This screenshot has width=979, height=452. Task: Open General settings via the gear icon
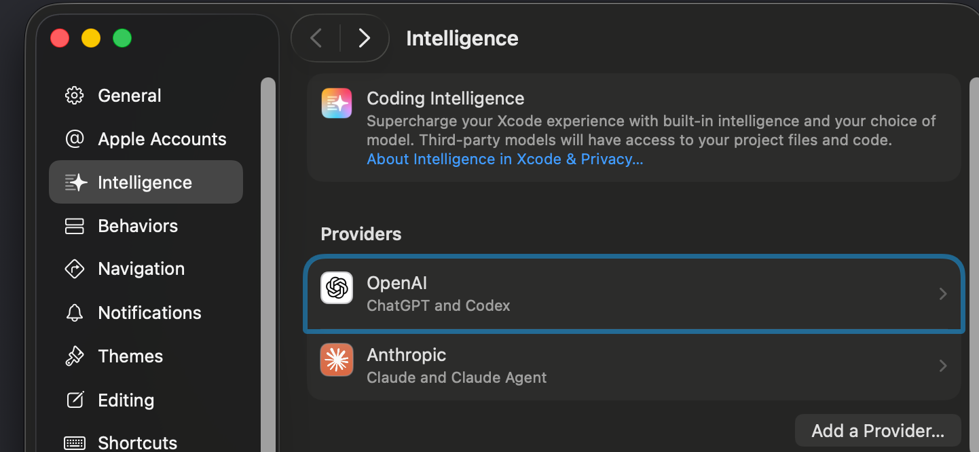coord(75,95)
